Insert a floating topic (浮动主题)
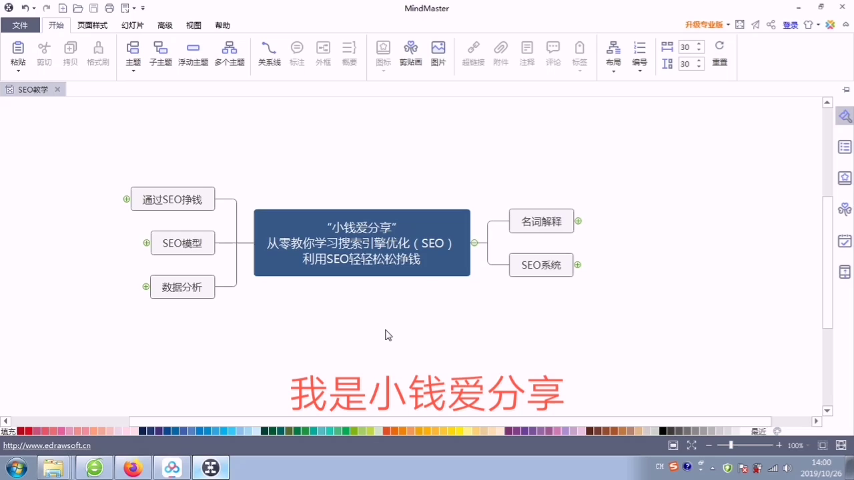This screenshot has width=854, height=480. click(193, 48)
